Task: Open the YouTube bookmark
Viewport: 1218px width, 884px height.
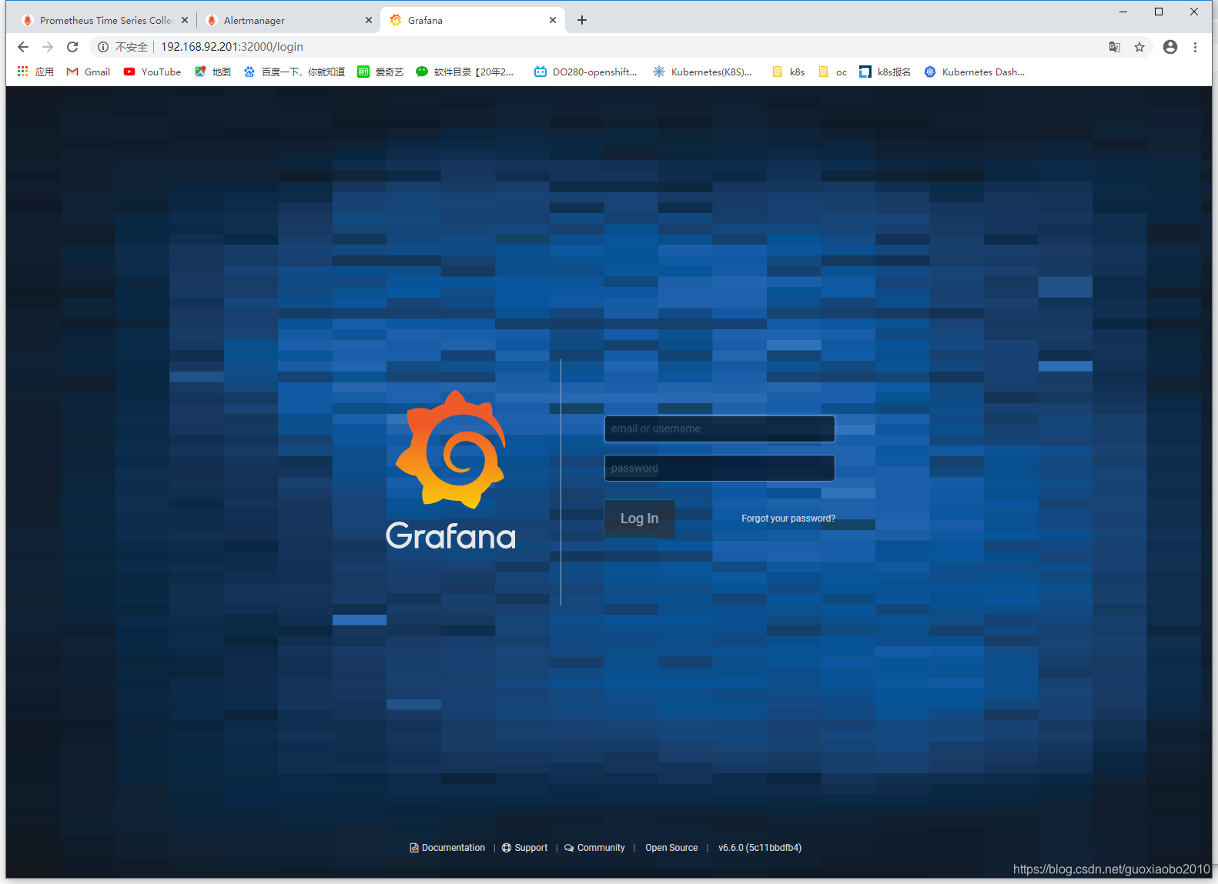Action: pyautogui.click(x=152, y=72)
